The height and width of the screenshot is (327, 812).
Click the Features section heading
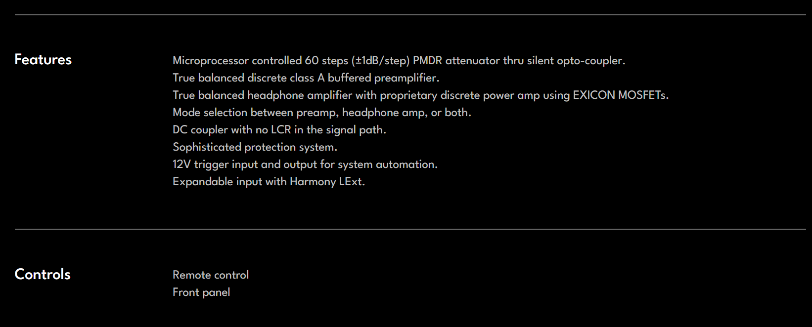[43, 59]
